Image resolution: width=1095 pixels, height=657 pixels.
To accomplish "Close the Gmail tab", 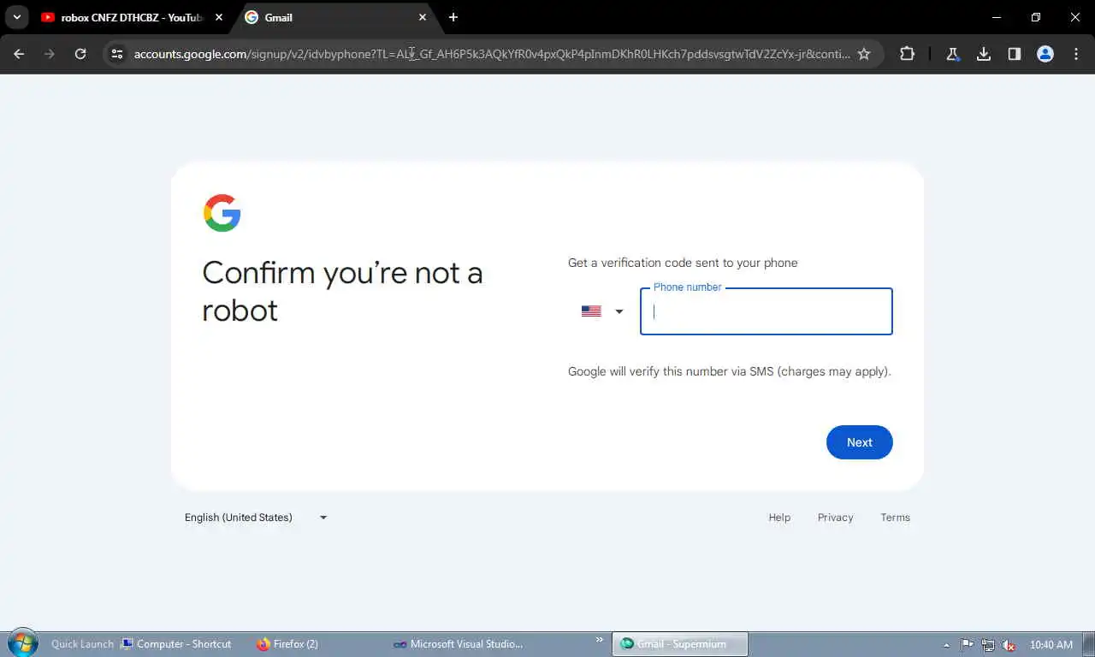I will click(423, 17).
